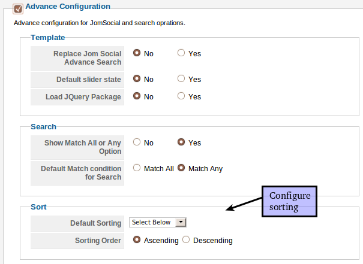This screenshot has height=264, width=363.
Task: Toggle the Advance Configuration checkbox
Action: pos(17,8)
